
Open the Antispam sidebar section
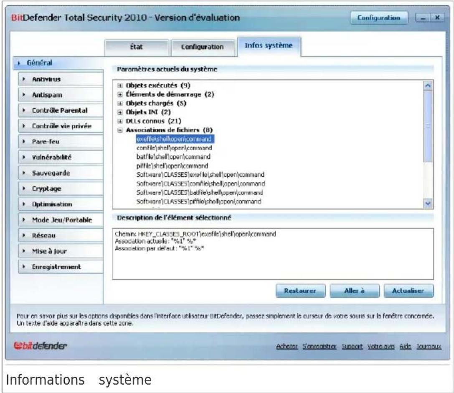click(60, 95)
